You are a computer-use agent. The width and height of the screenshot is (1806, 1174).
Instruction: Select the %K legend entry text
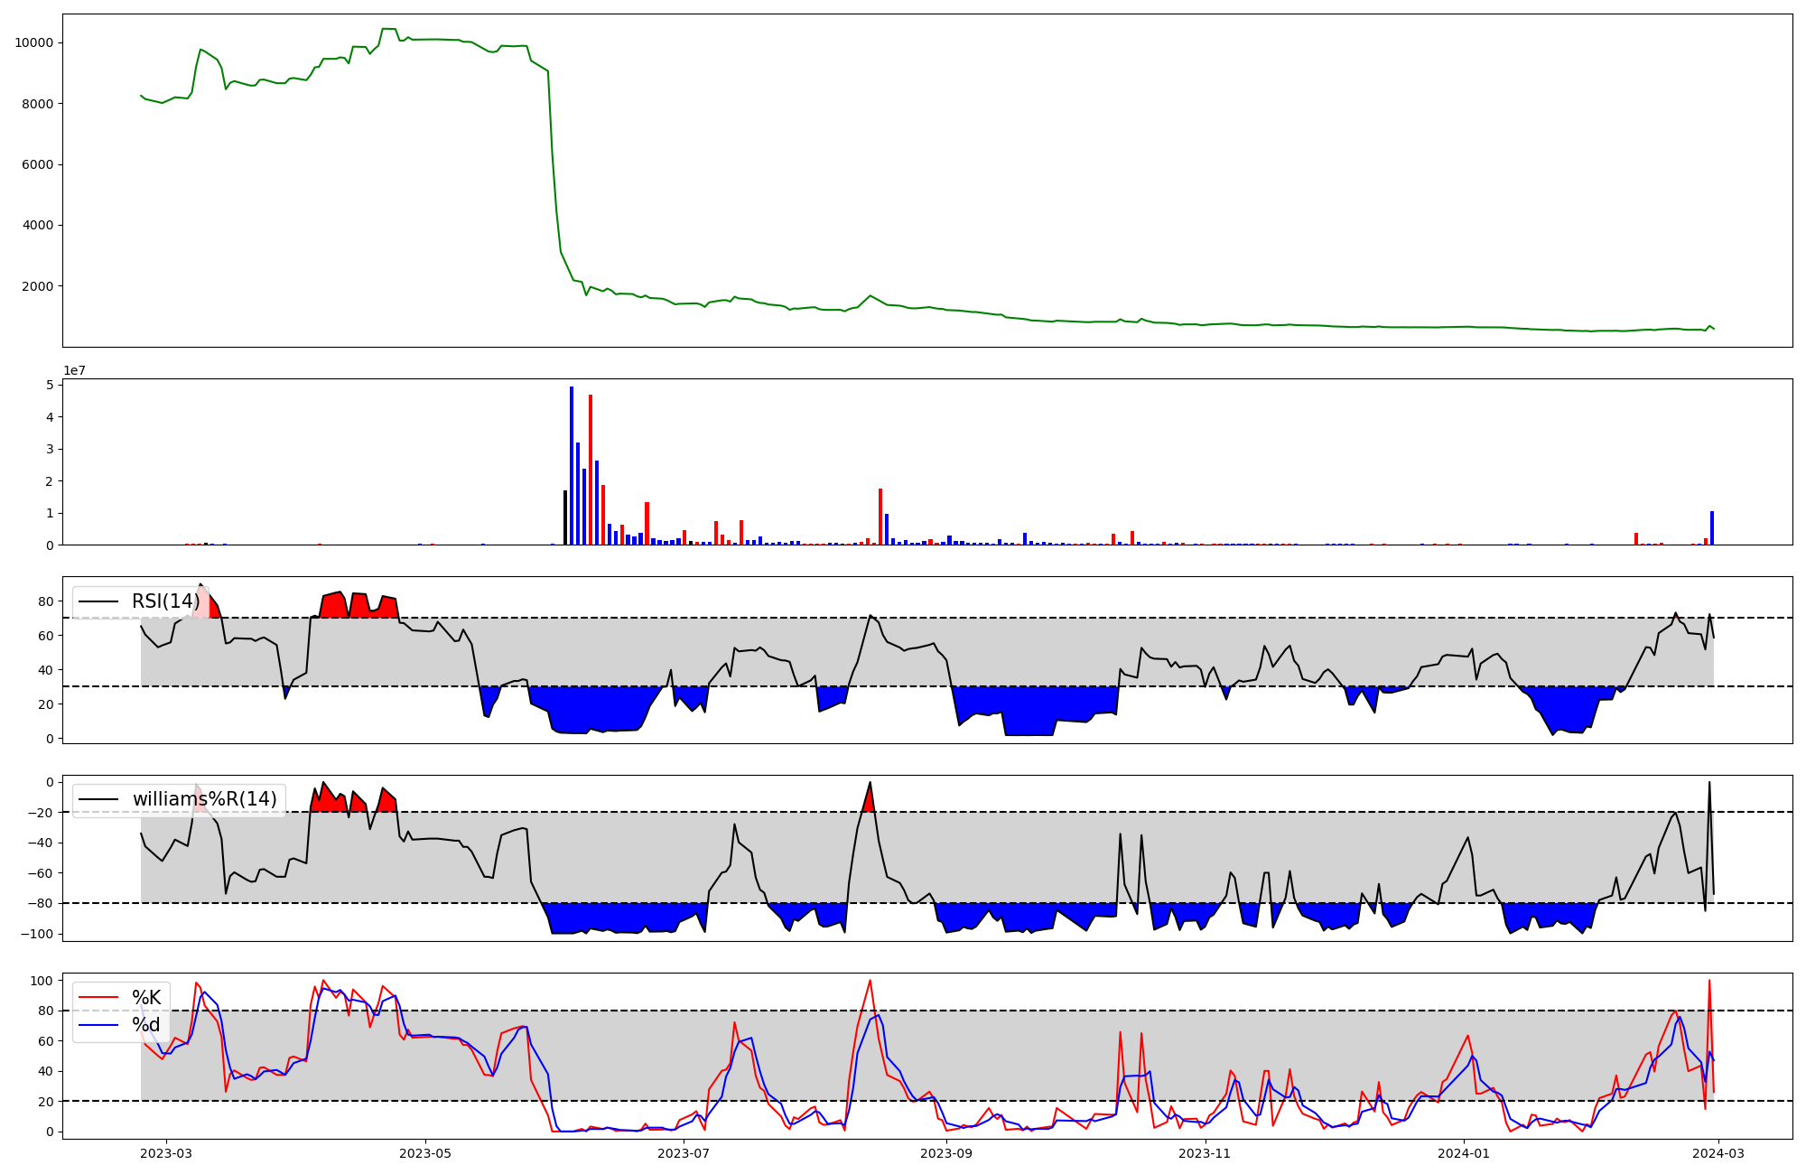tap(146, 998)
